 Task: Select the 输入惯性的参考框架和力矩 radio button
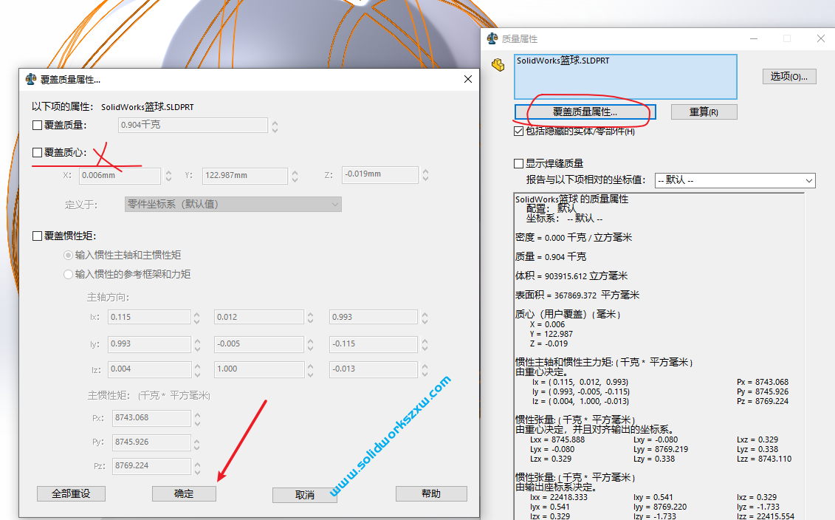[x=67, y=274]
